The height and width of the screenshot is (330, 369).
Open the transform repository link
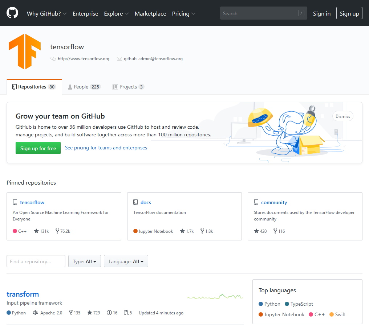(23, 294)
